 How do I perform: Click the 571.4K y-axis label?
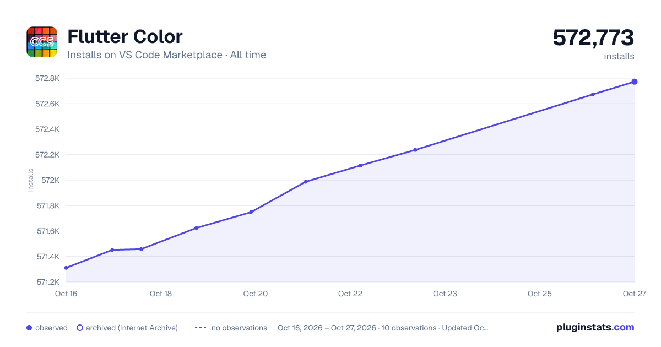pos(47,257)
